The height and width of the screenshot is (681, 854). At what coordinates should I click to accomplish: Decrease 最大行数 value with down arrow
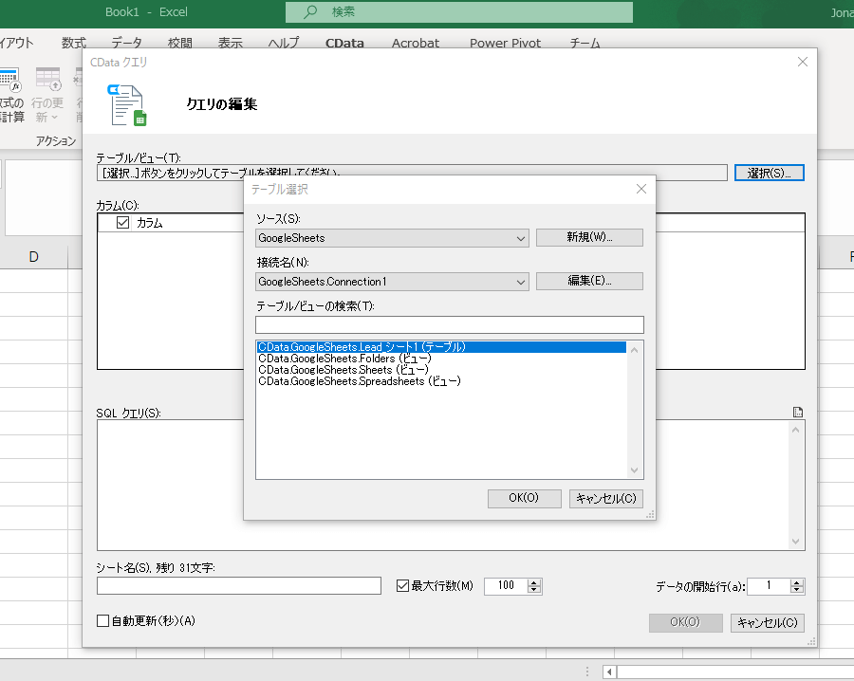(534, 590)
